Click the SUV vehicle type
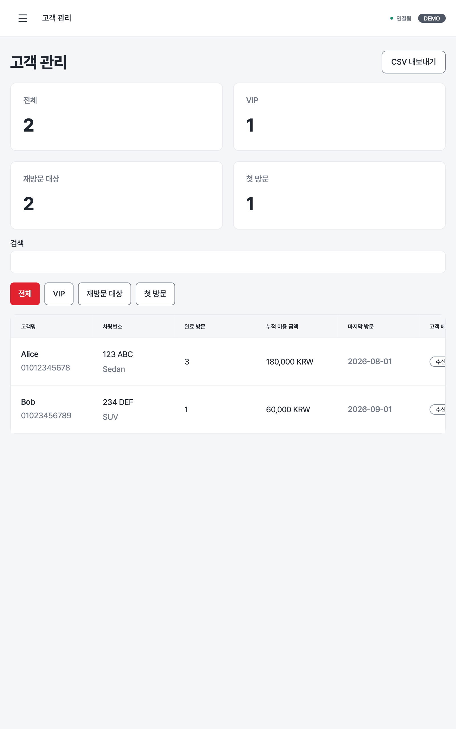Screen dimensions: 456x729 (x=110, y=417)
